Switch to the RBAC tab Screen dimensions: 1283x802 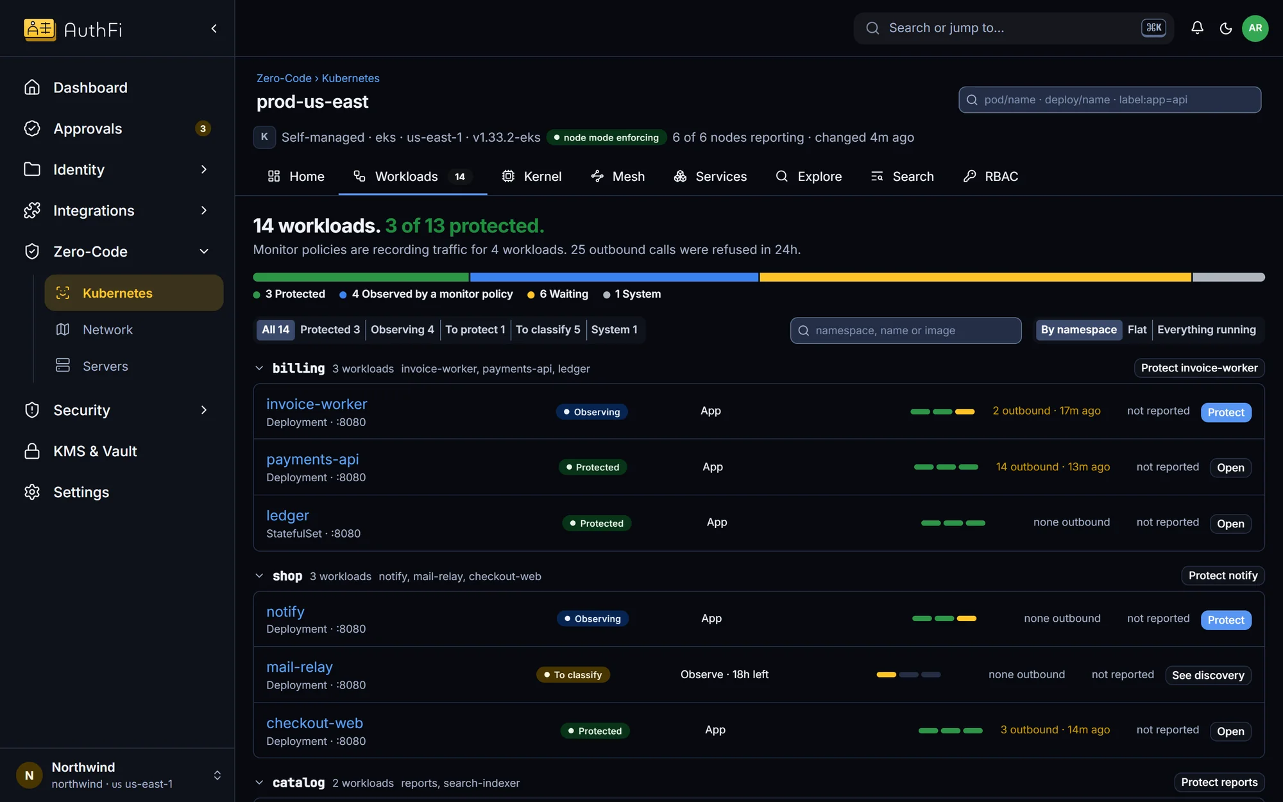(991, 176)
